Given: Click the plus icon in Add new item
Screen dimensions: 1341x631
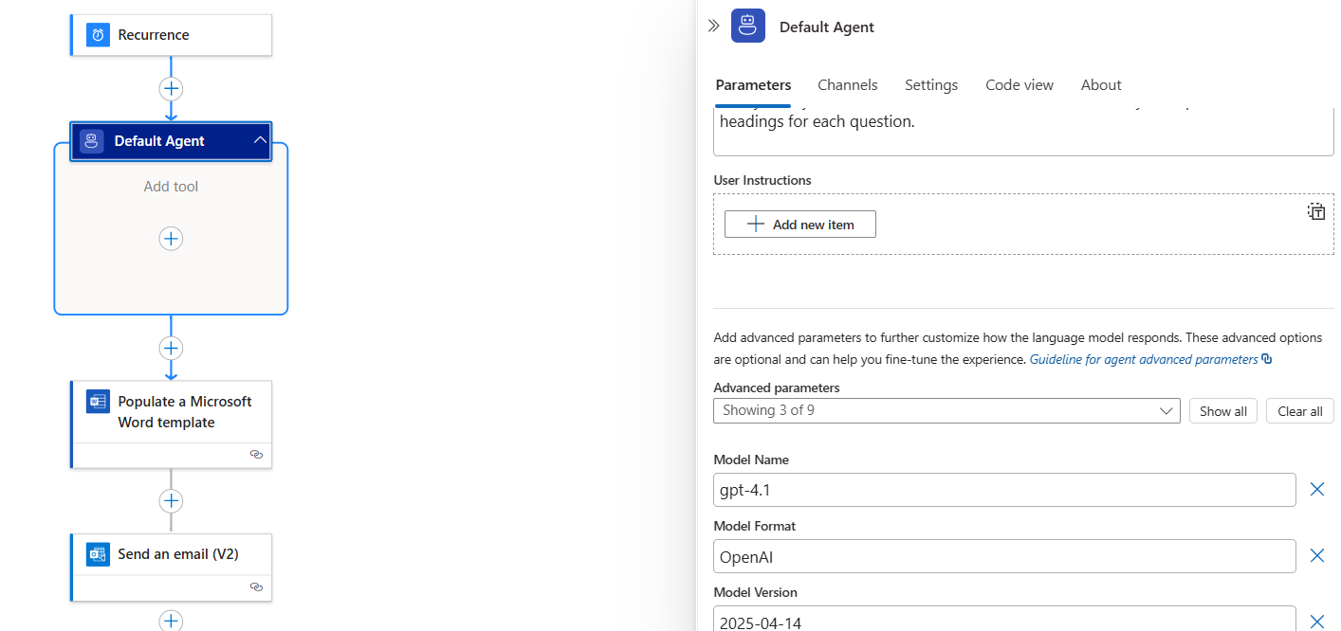Looking at the screenshot, I should (x=755, y=225).
